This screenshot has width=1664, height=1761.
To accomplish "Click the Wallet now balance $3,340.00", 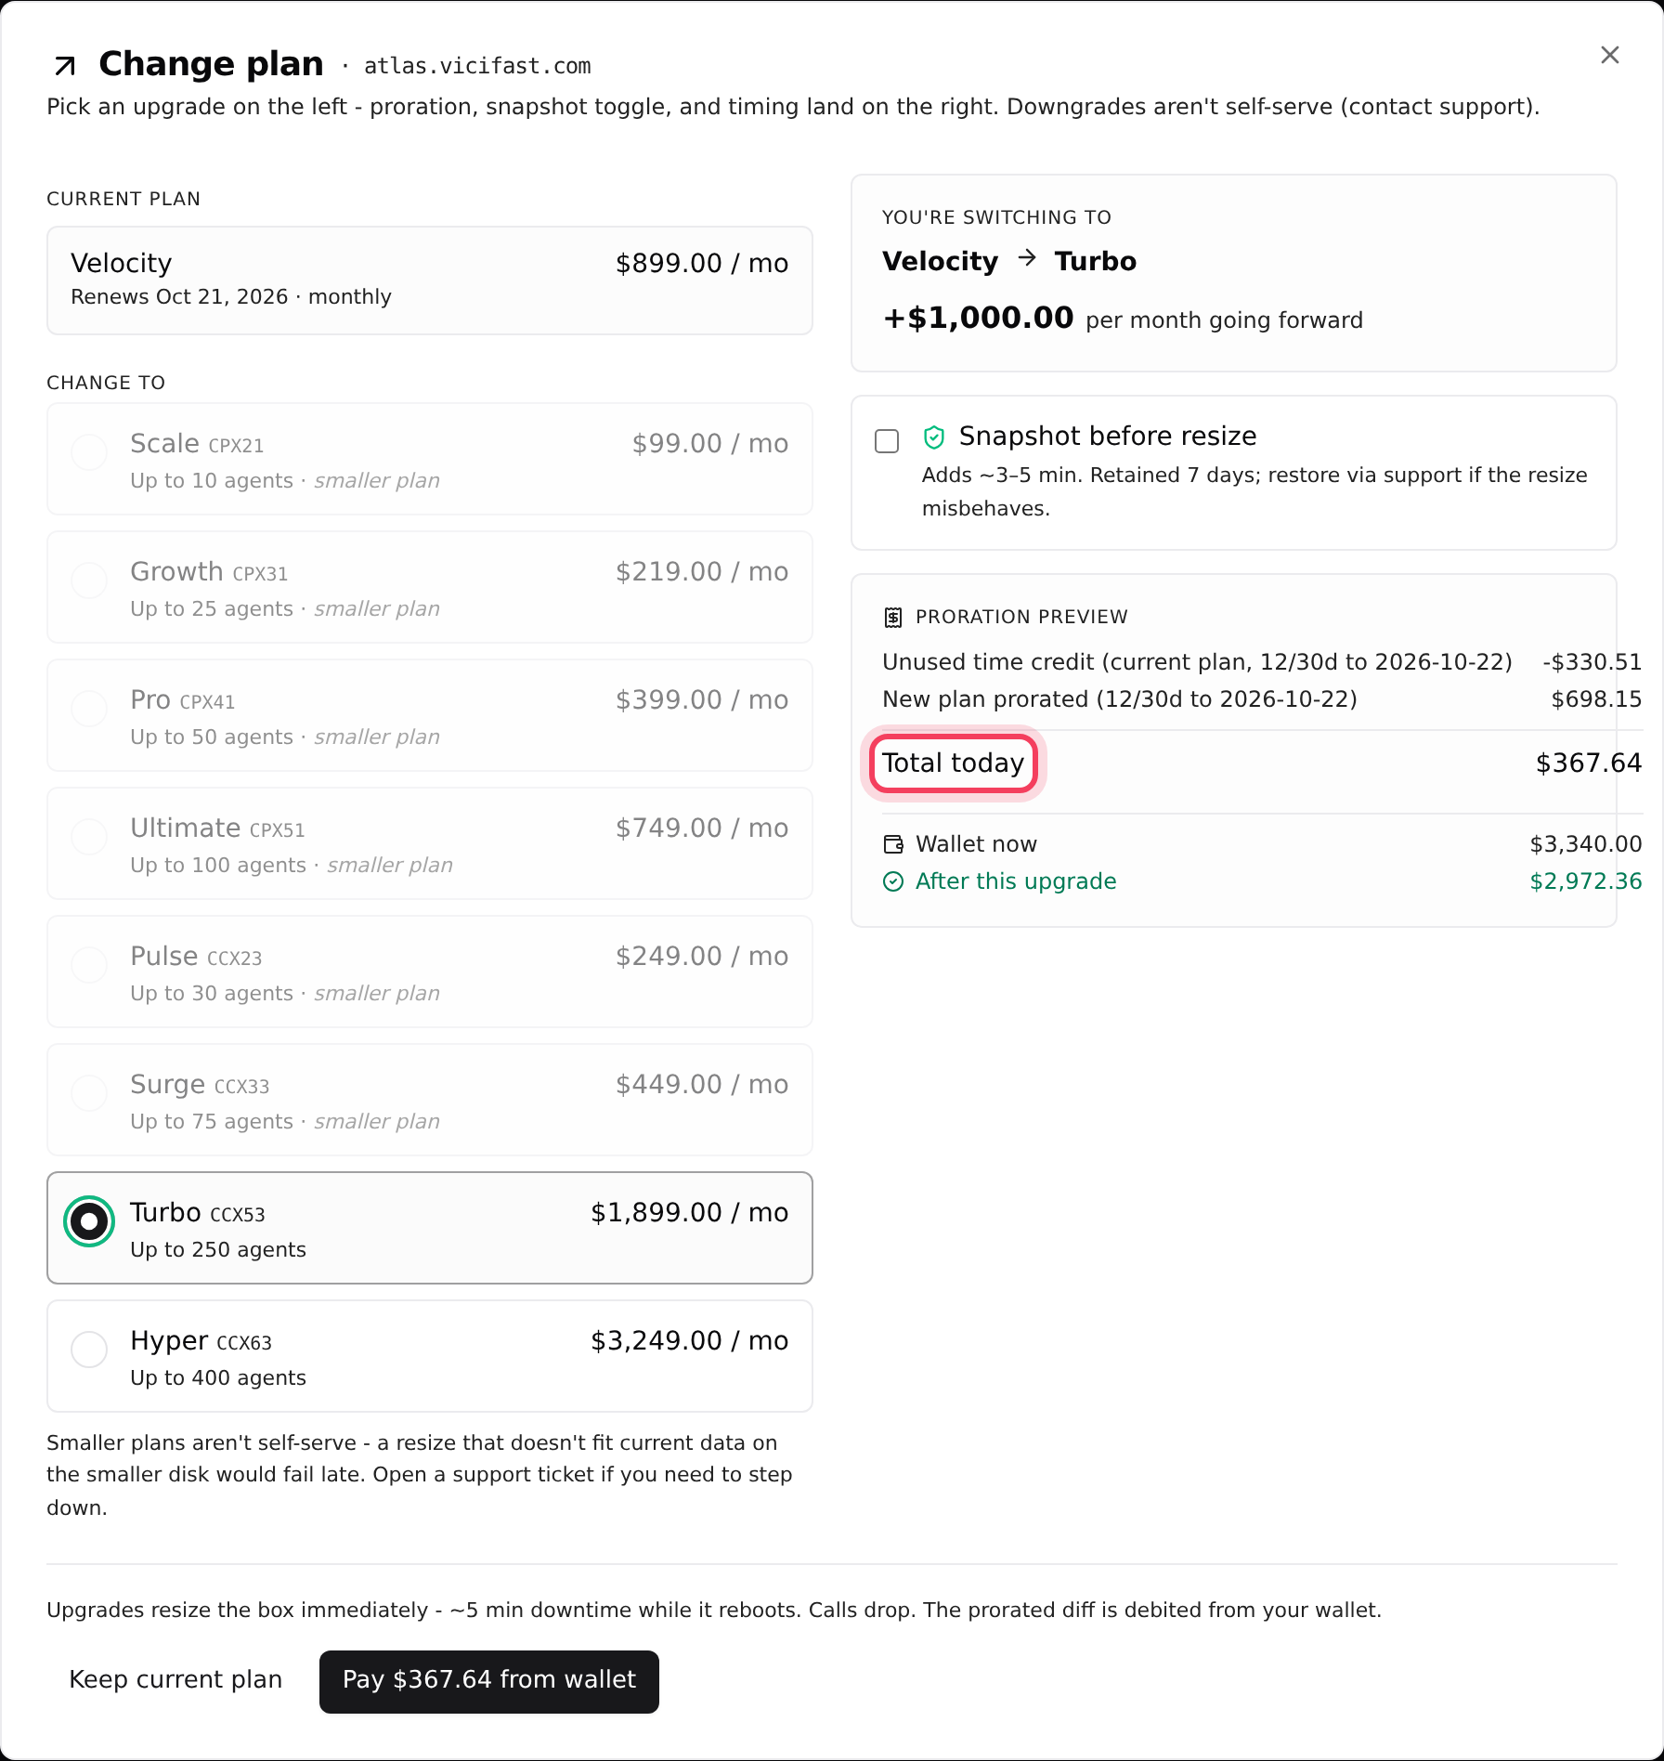I will (1586, 844).
